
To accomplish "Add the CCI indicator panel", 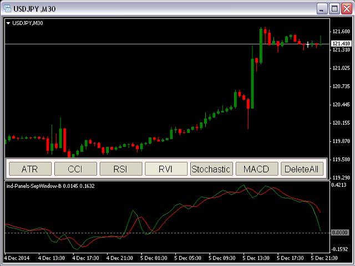I will coord(75,169).
